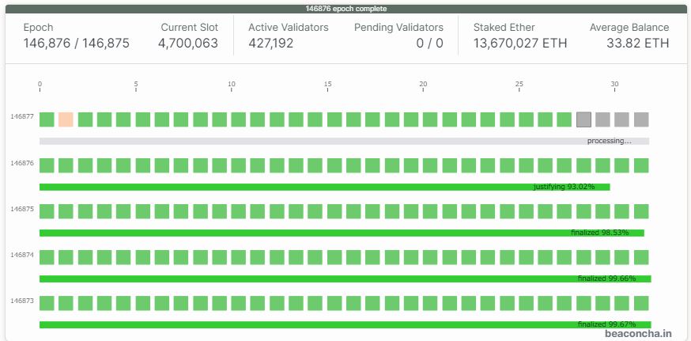
Task: Click the last slot square of epoch 146876
Action: (641, 165)
